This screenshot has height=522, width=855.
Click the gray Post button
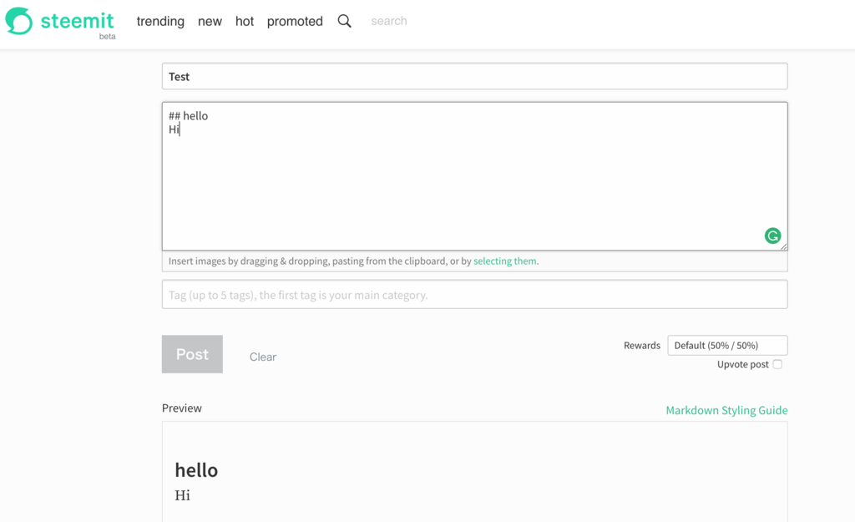click(192, 354)
